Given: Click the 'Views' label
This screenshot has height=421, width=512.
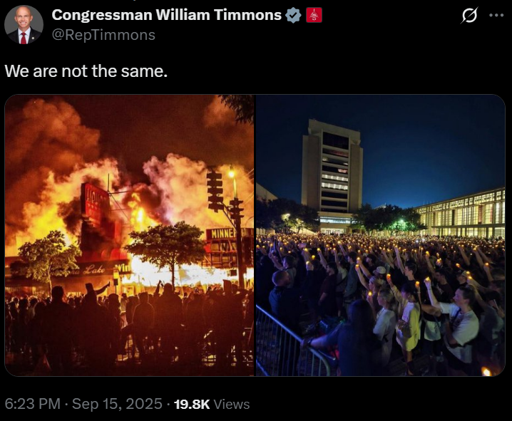Looking at the screenshot, I should point(232,404).
